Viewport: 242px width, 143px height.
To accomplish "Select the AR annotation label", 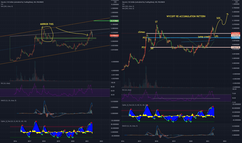I will click(152, 48).
